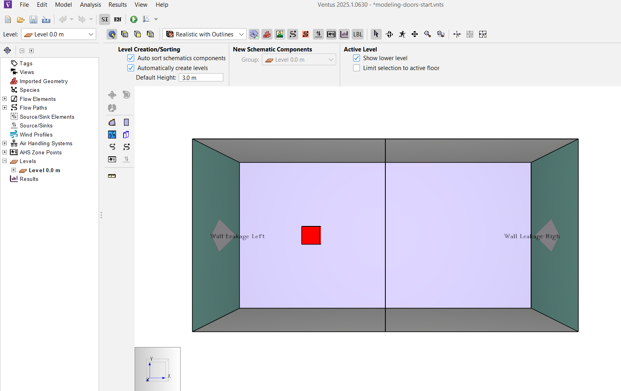Open the Realistic with Outlines render dropdown
This screenshot has width=621, height=391.
pyautogui.click(x=204, y=34)
